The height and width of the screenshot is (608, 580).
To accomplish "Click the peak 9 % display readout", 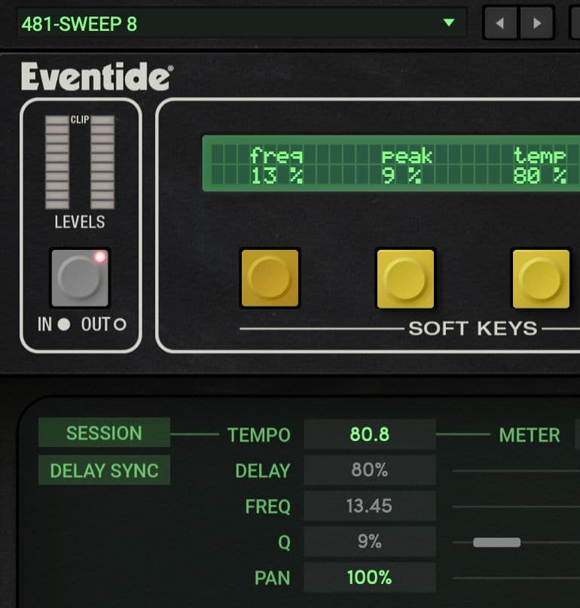I will (407, 166).
